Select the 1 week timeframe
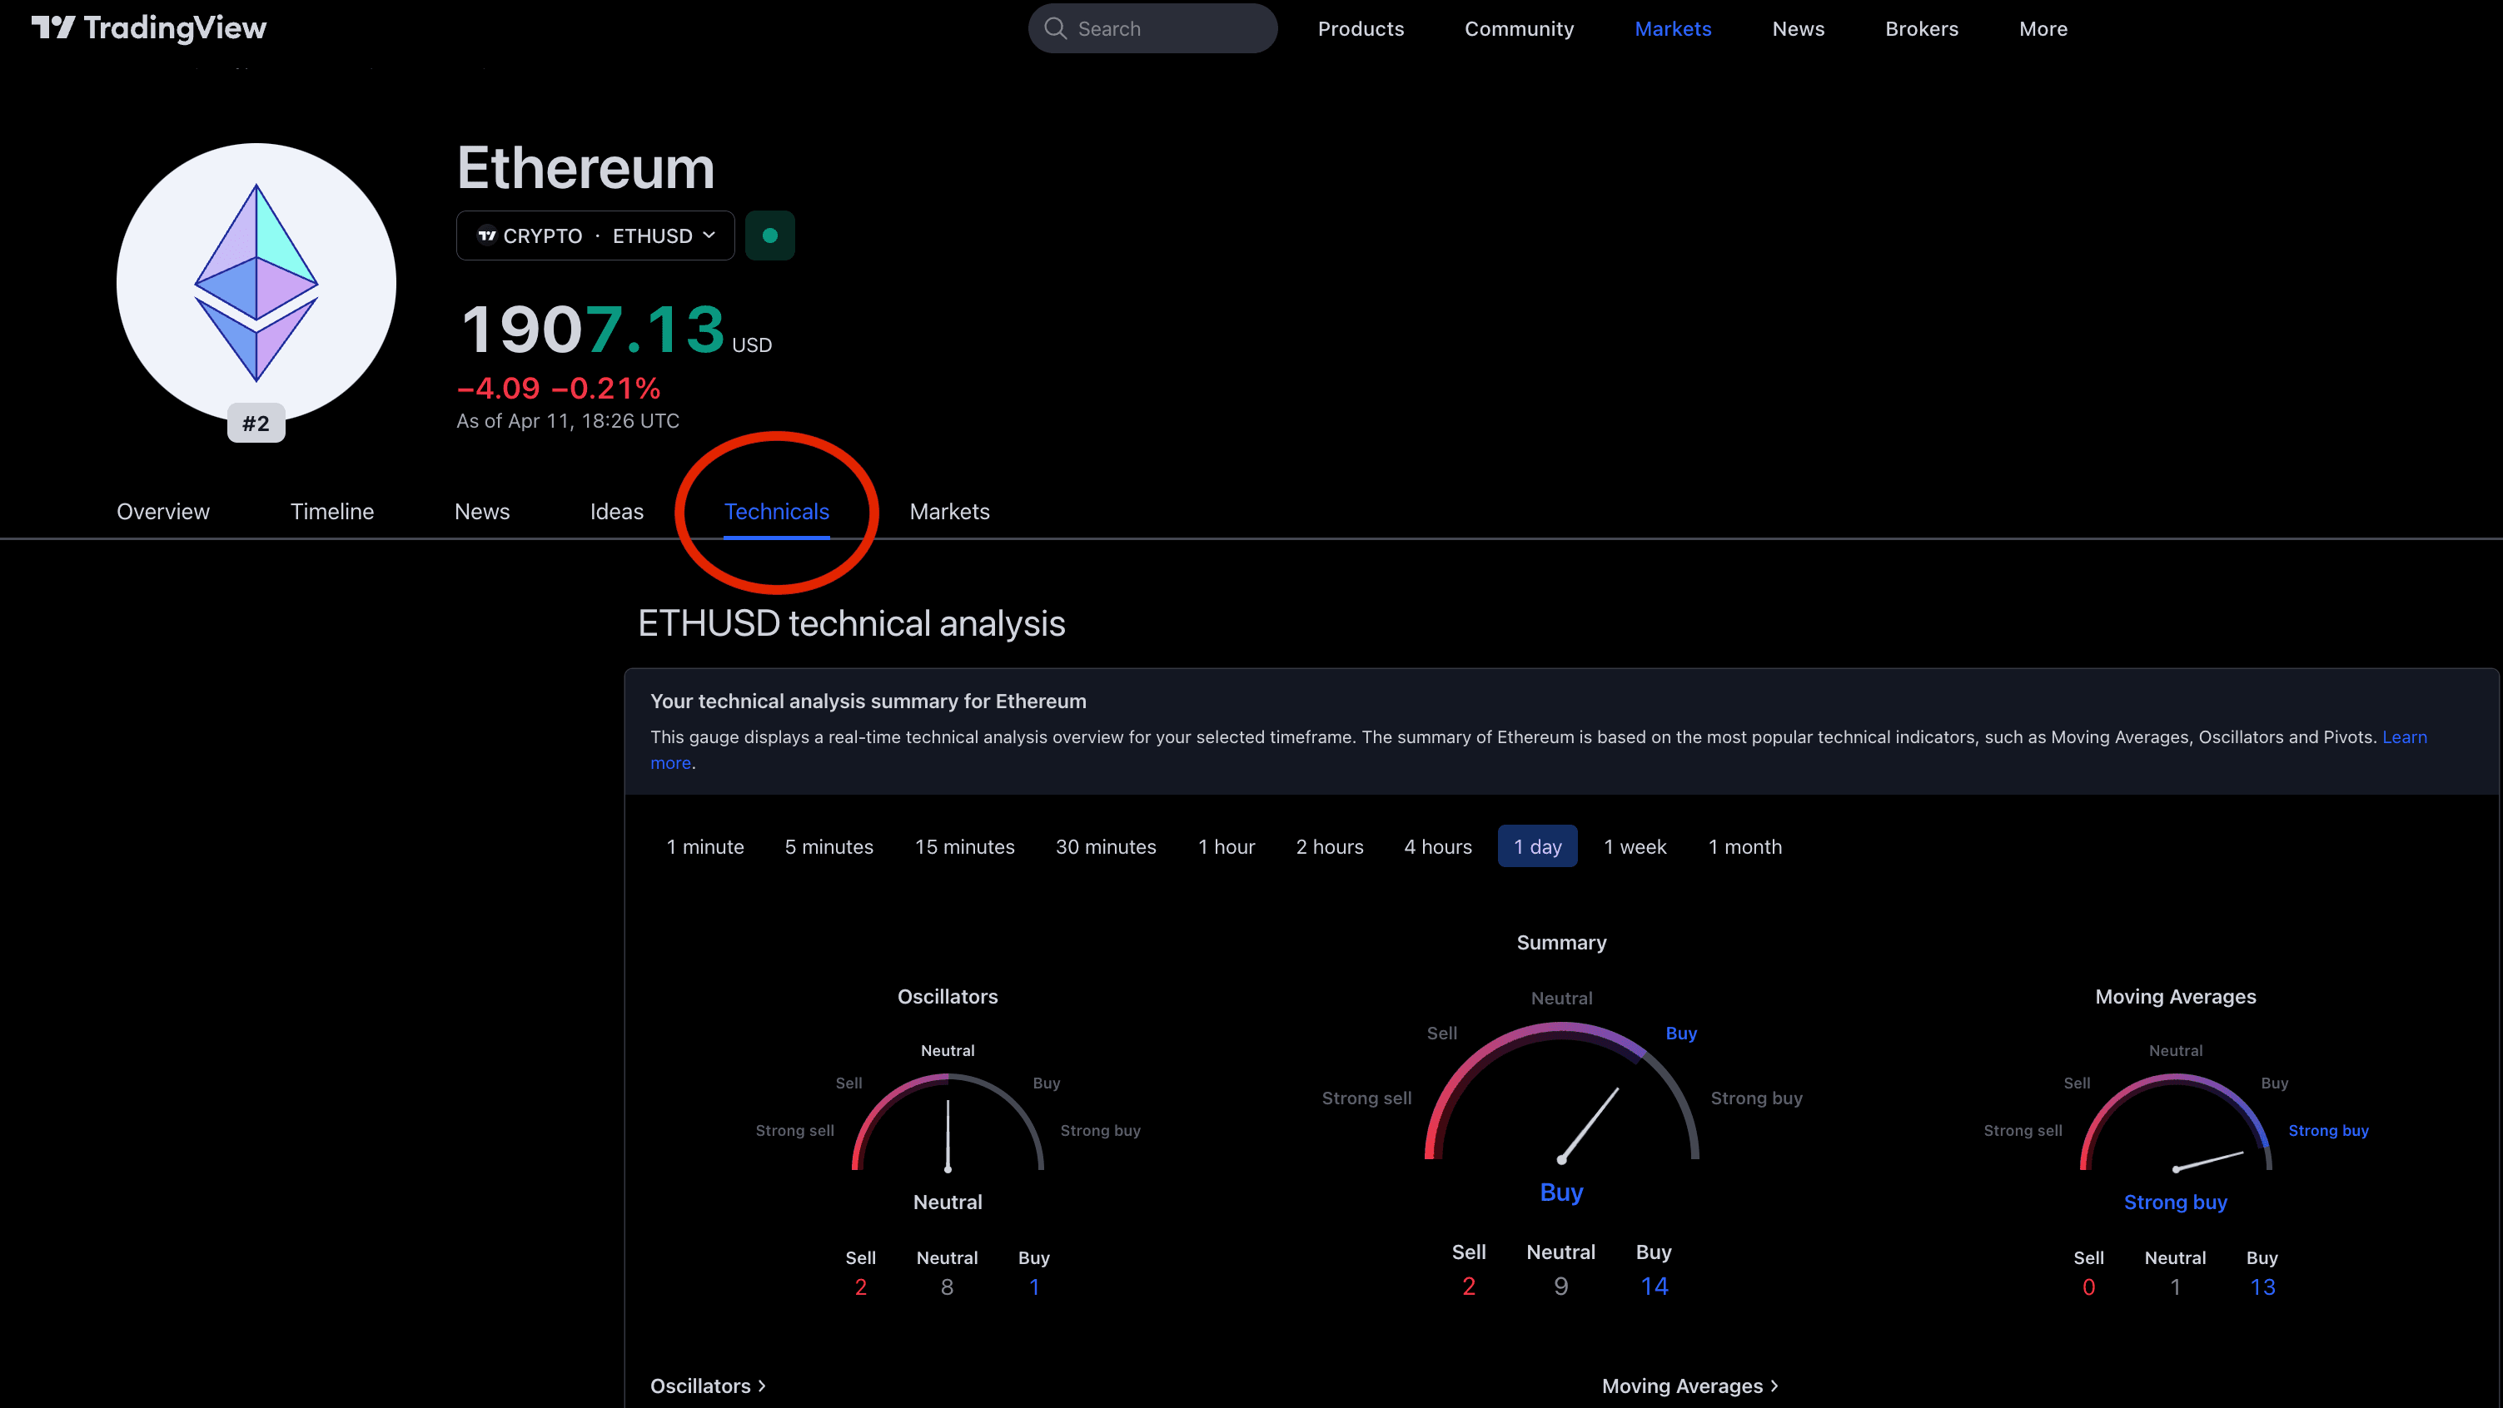The image size is (2503, 1408). [x=1635, y=847]
